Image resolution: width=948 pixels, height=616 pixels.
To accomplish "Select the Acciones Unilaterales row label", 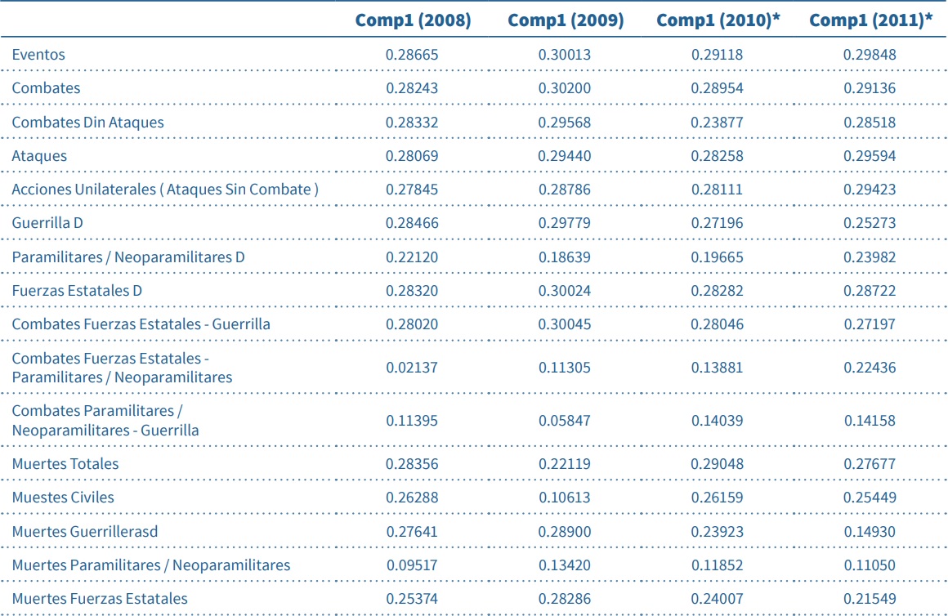I will [164, 190].
